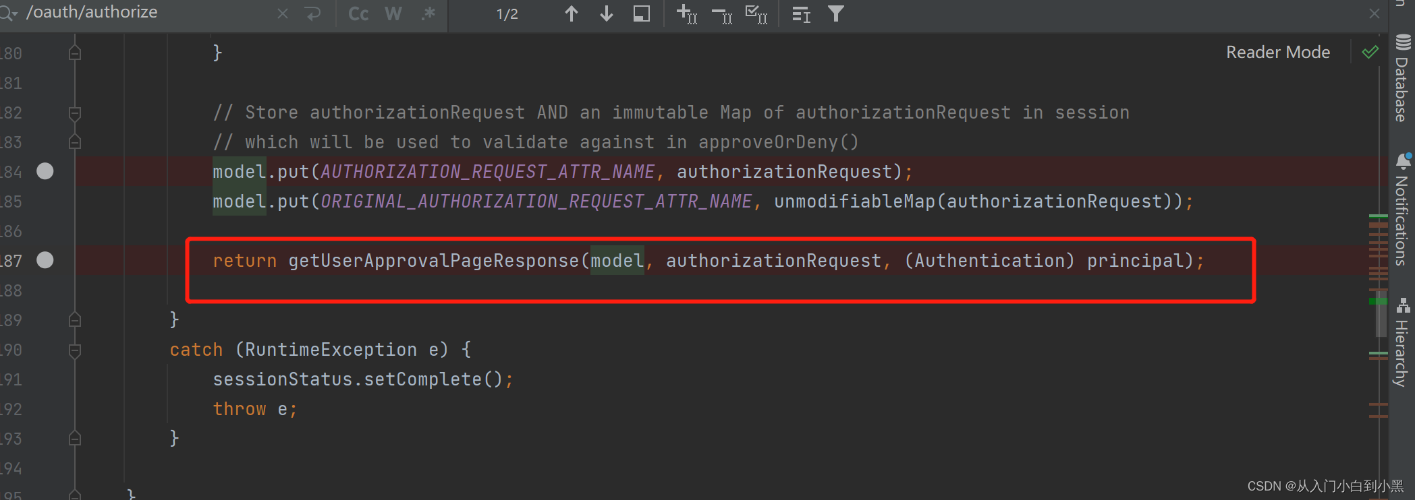Screen dimensions: 1415x500
Task: Open the Database tool window
Action: (1402, 78)
